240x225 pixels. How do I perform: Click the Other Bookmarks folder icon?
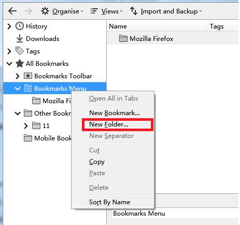(28, 113)
